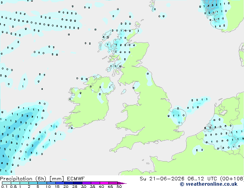This screenshot has width=244, height=188.
Task: Pick the 2–5 mm legend swatch
Action: (x=33, y=183)
